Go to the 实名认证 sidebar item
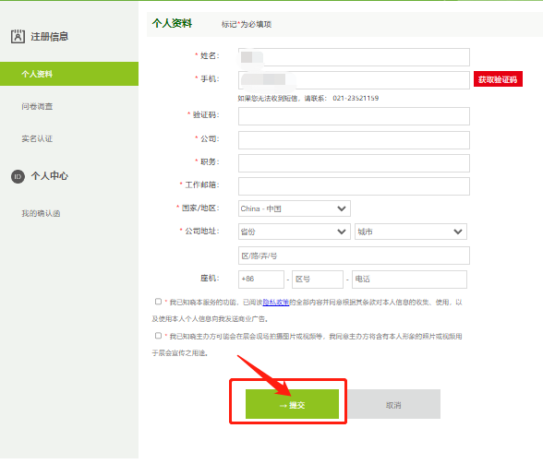This screenshot has height=464, width=543. (x=37, y=138)
